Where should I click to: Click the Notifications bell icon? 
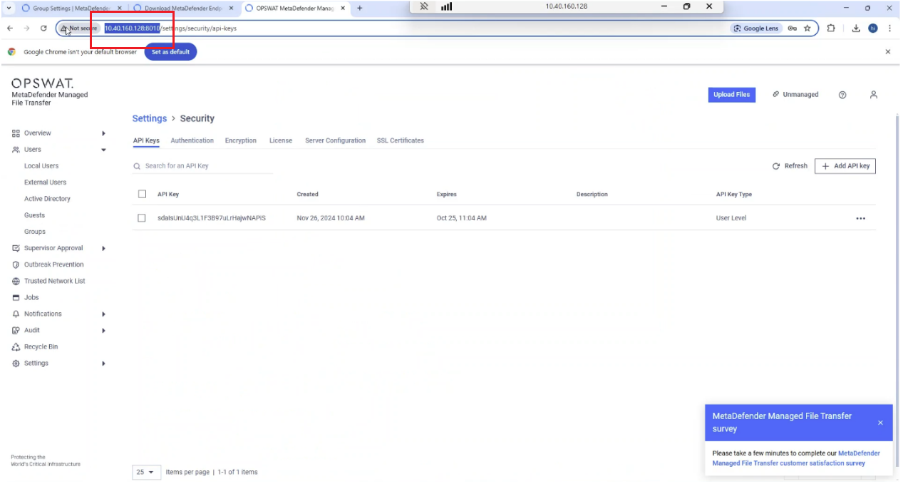(16, 314)
